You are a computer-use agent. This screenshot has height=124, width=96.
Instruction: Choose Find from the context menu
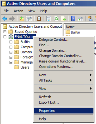tap(64, 45)
